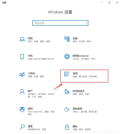Image resolution: width=120 pixels, height=134 pixels.
Task: Open the 个性化 paintbrush icon
Action: click(x=22, y=74)
